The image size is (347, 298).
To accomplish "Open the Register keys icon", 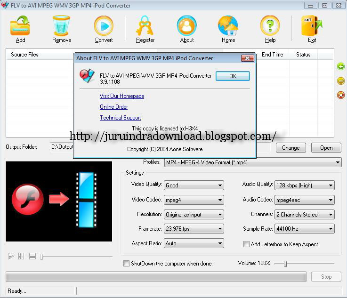I will 145,26.
